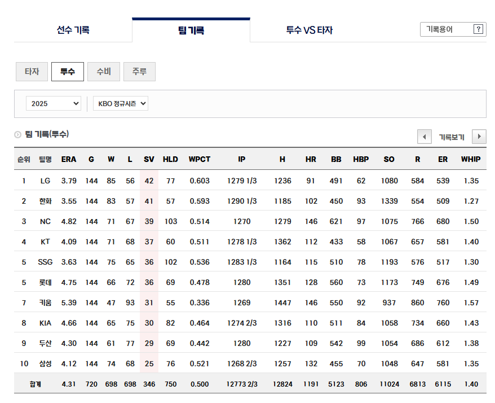The height and width of the screenshot is (403, 495).
Task: Click team name 키움 in table
Action: coord(45,303)
